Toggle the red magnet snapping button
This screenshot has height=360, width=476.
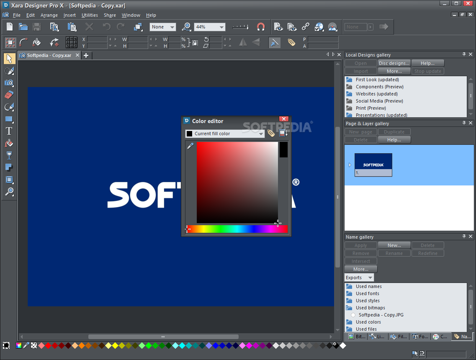tap(261, 27)
